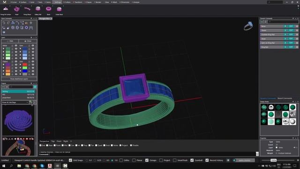Click the Undo icon in Quick Commands
The image size is (300, 169).
point(4,23)
